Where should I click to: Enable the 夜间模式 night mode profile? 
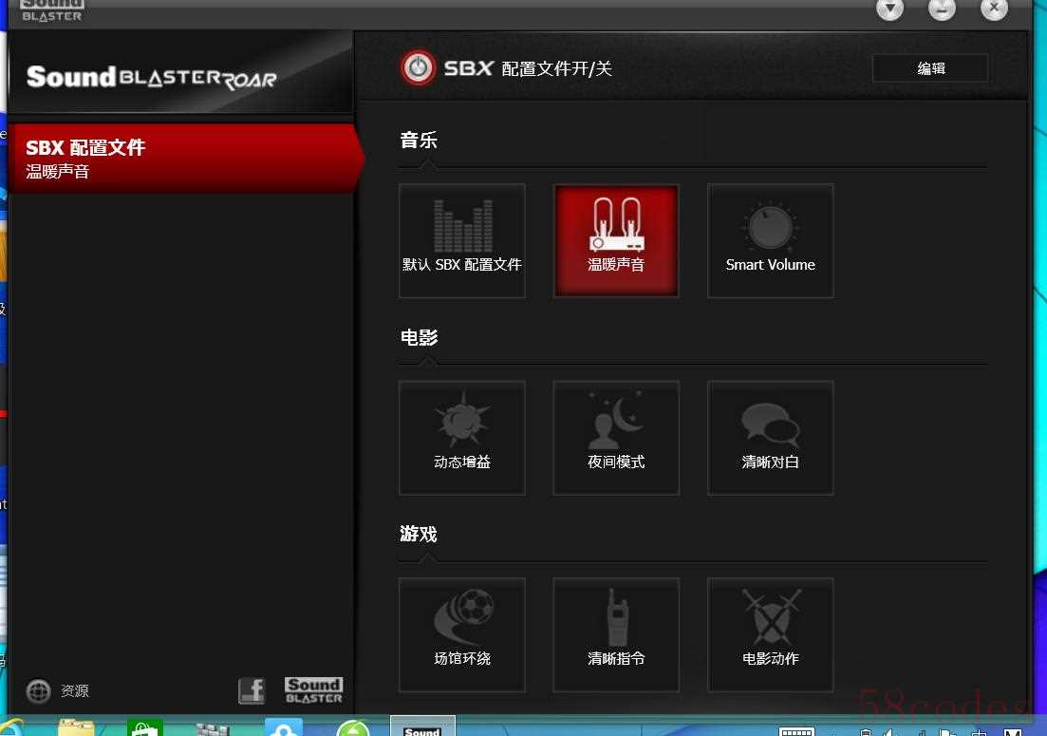point(616,438)
